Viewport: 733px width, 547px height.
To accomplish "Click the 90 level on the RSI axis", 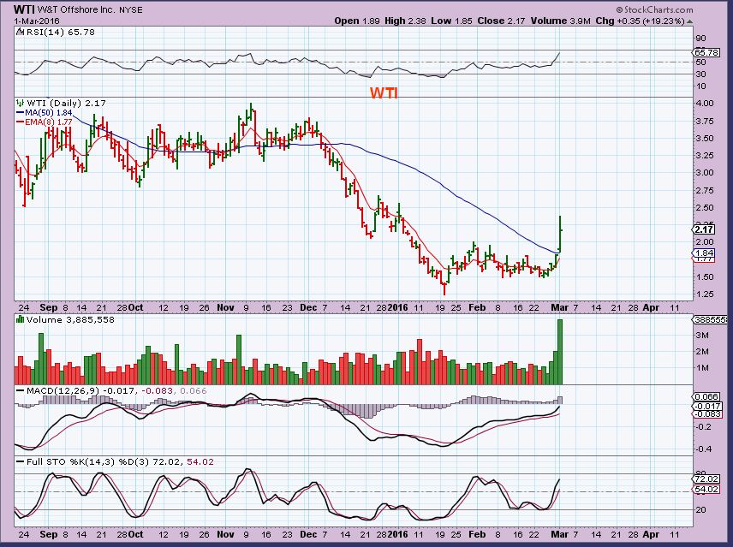I will click(x=700, y=39).
